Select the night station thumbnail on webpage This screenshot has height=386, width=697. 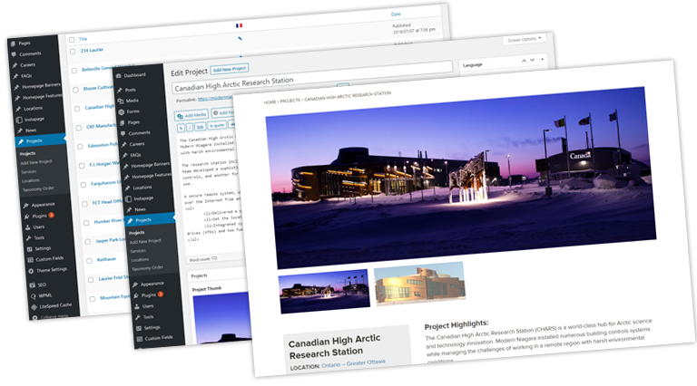coord(324,291)
